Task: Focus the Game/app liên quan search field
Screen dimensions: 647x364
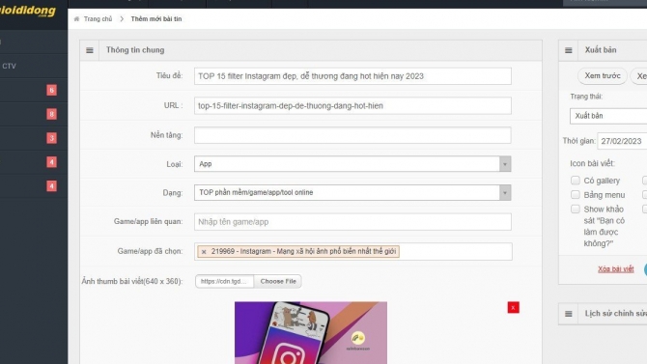Action: [352, 222]
